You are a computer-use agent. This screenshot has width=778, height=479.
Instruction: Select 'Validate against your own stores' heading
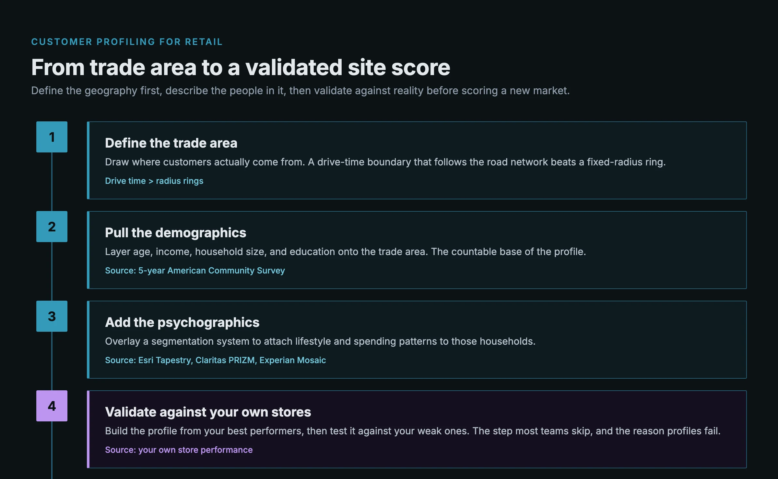tap(208, 412)
